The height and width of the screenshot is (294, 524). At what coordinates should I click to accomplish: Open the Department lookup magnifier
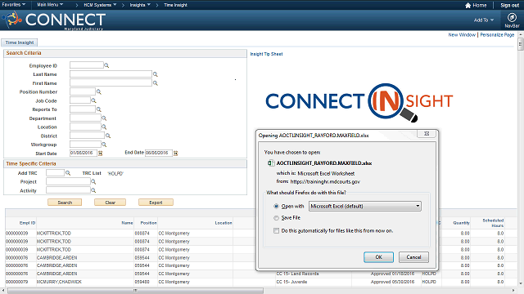tap(104, 118)
